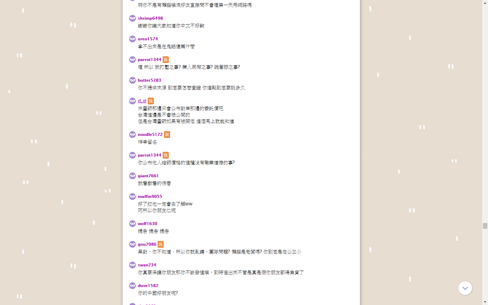This screenshot has width=488, height=305.
Task: Click the mask avatar beside dove1582
Action: tap(133, 286)
